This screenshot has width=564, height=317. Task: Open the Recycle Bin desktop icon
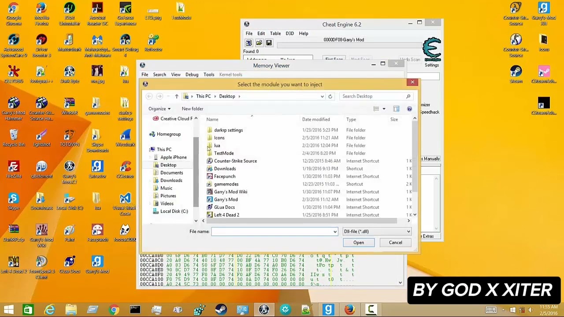tap(14, 138)
